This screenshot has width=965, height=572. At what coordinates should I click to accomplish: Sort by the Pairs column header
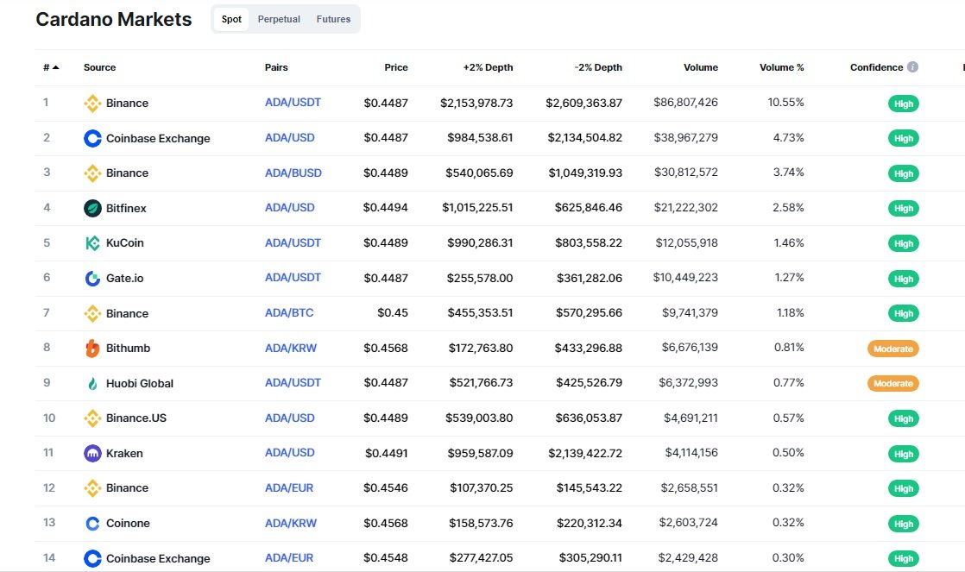276,67
